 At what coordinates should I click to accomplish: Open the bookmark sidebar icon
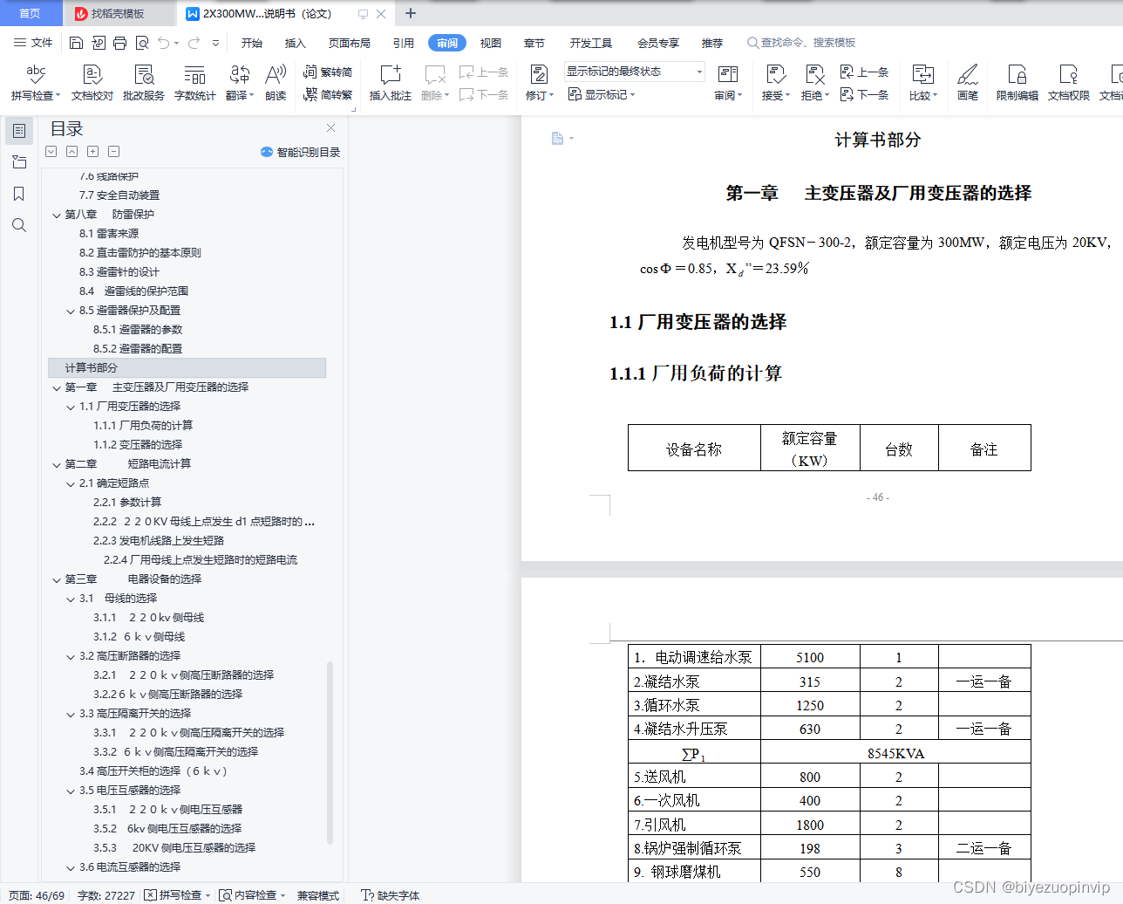coord(19,194)
